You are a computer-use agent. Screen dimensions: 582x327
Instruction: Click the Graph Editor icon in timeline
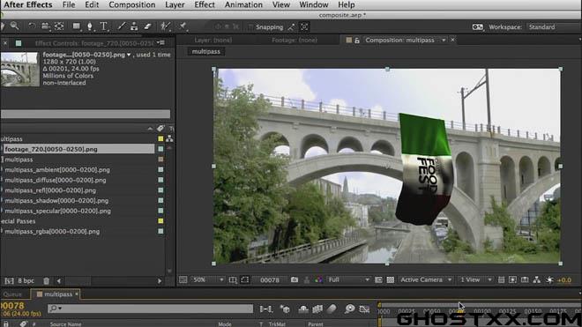pos(364,308)
